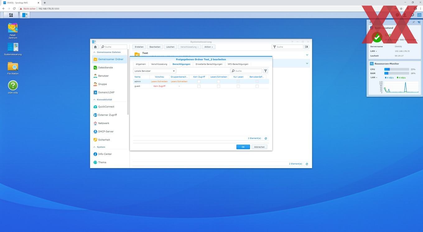Click the user search field in dialog

[x=246, y=71]
